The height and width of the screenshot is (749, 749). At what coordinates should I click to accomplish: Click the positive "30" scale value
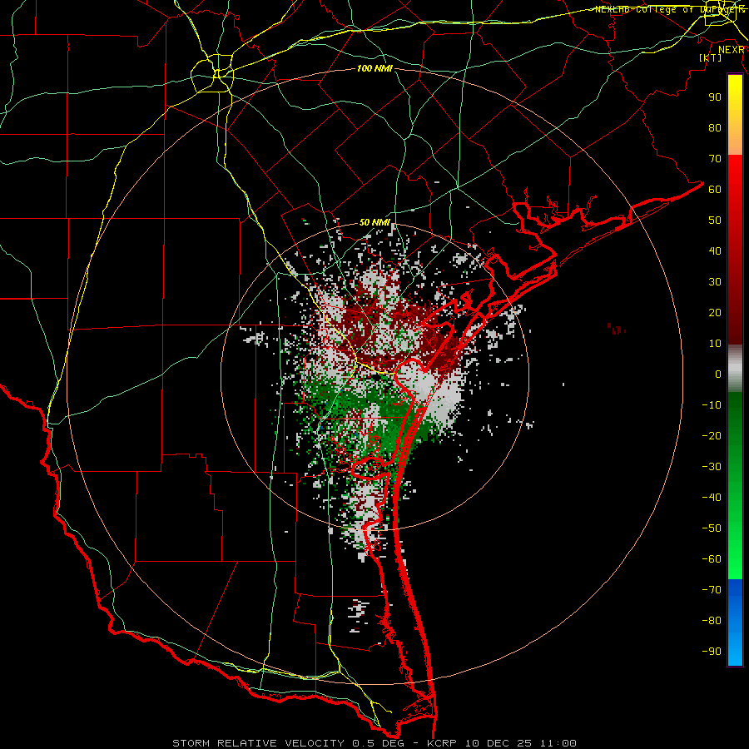(x=715, y=282)
